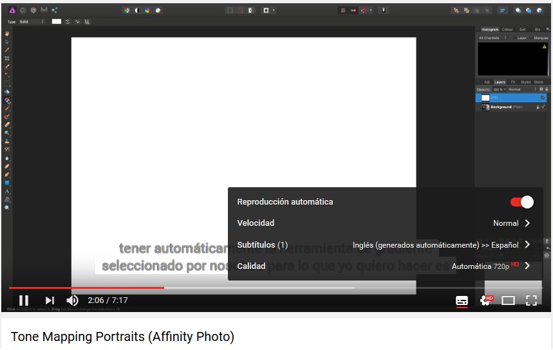Switch to the Develop Persona
This screenshot has height=350, width=553.
click(x=33, y=10)
